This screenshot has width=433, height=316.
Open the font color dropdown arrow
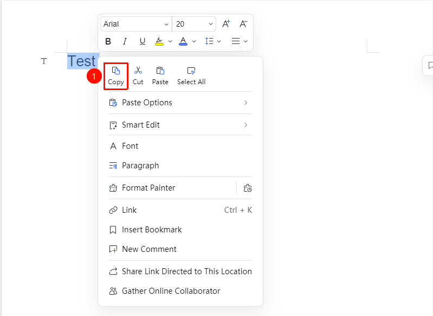point(194,41)
